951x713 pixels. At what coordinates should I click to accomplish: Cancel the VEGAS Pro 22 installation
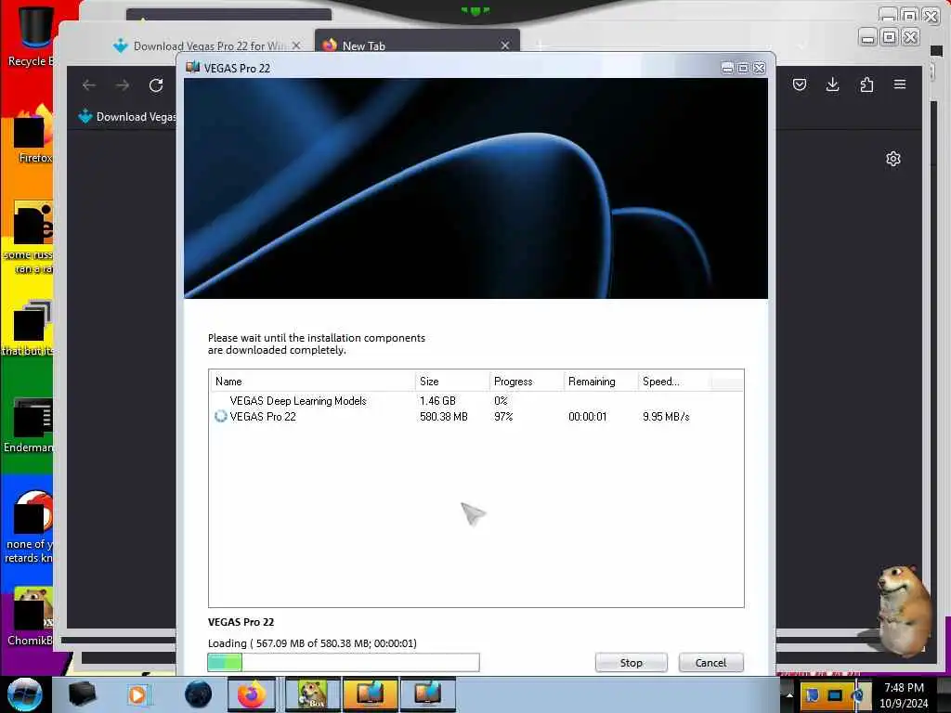coord(710,663)
